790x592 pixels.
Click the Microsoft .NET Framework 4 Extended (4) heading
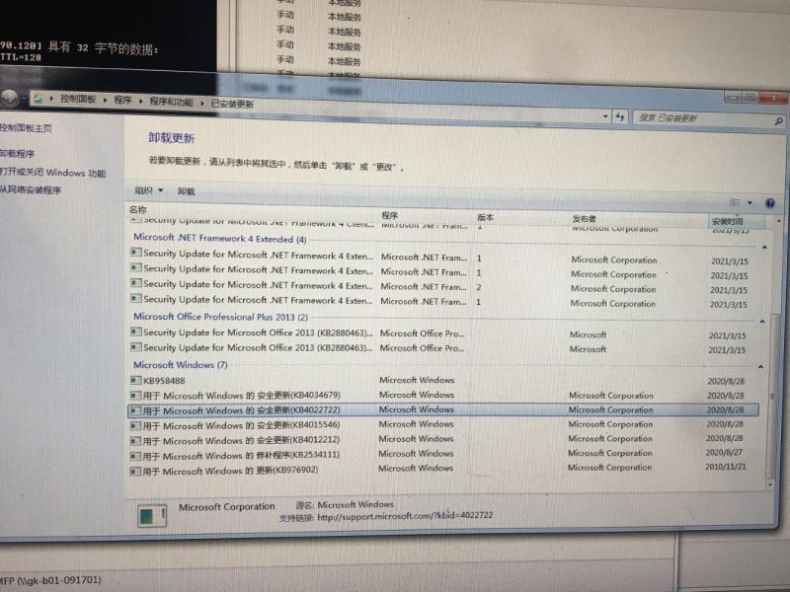coord(219,238)
